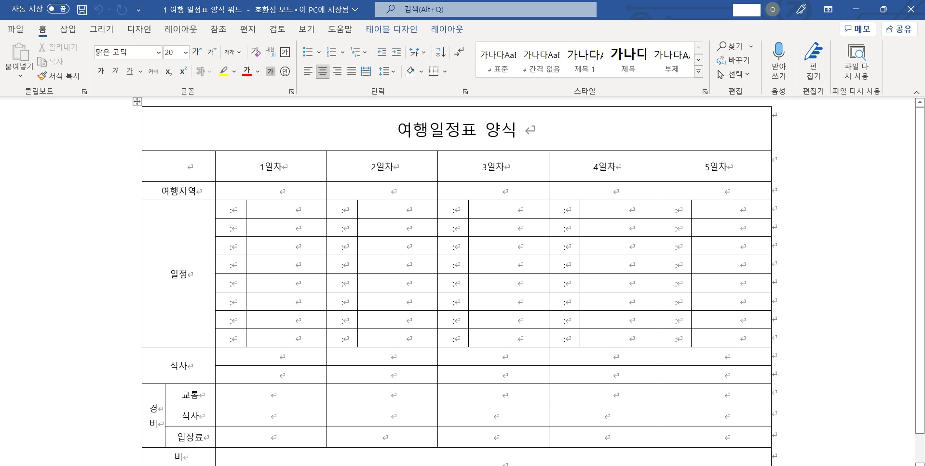Click the 메모 button
925x466 pixels.
click(858, 29)
